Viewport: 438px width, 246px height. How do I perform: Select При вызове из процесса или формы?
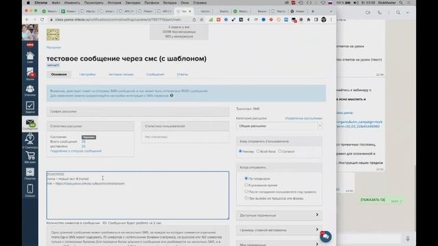pyautogui.click(x=246, y=198)
